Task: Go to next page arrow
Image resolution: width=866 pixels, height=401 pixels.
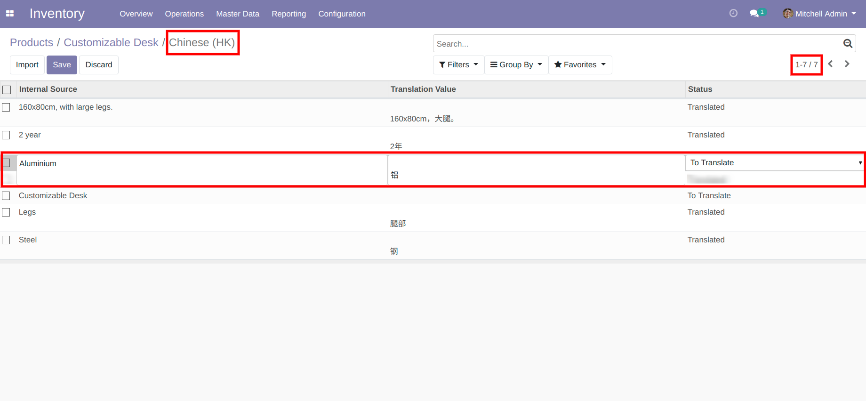Action: click(x=847, y=64)
